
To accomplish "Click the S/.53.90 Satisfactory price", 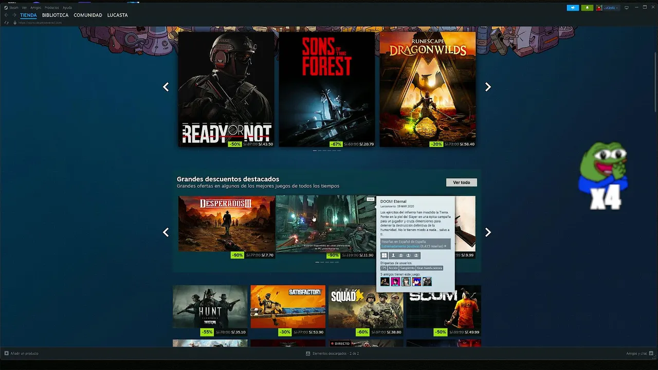I will (x=317, y=332).
